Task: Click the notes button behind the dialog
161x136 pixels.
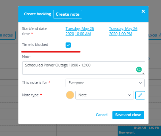Action: point(8,35)
